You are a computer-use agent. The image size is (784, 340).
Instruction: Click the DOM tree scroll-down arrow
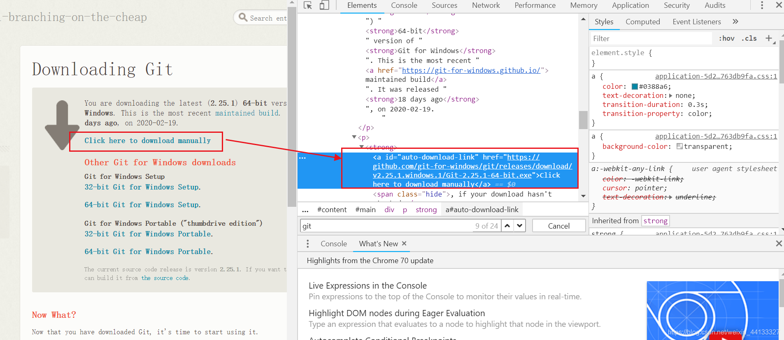(583, 196)
